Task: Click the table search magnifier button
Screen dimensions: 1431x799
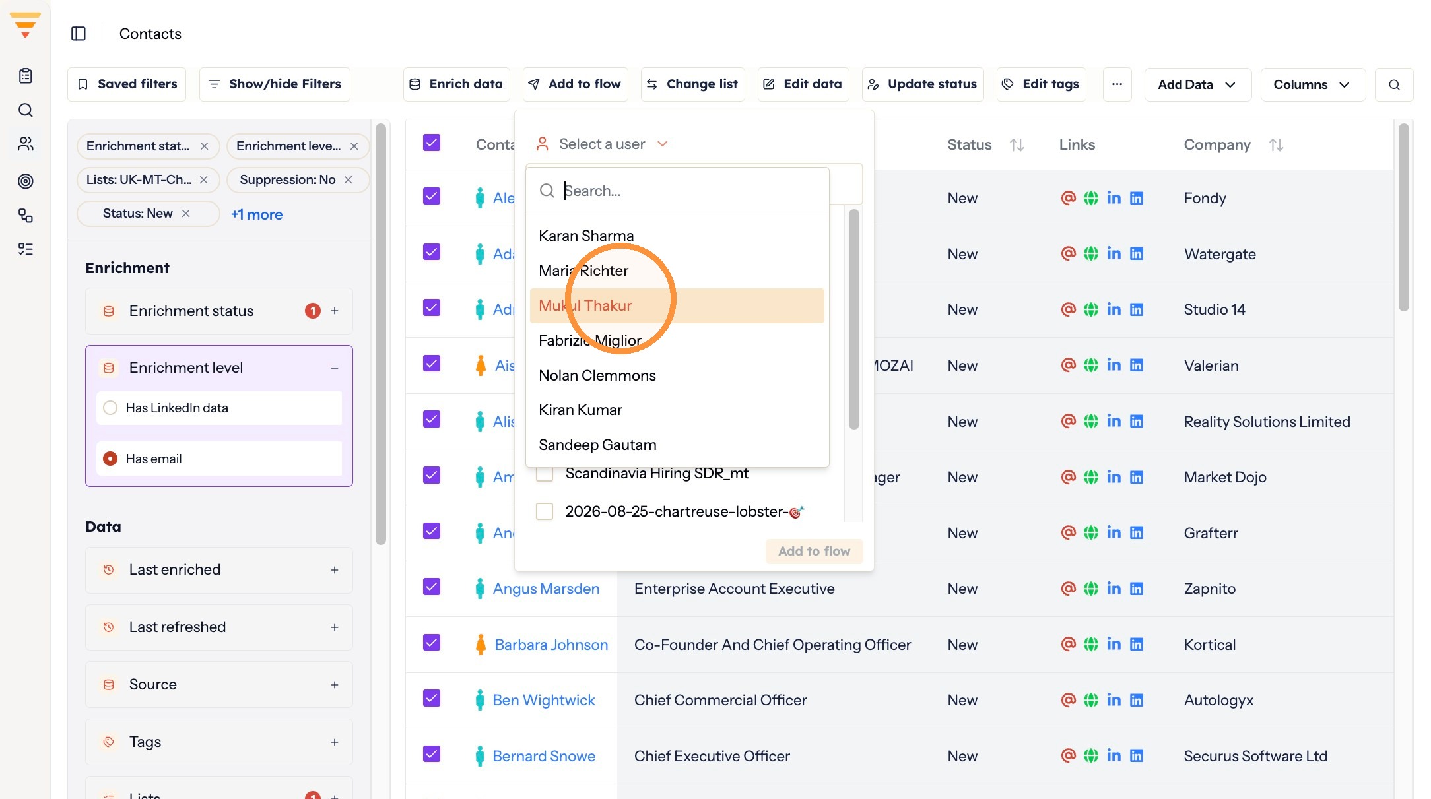Action: click(1394, 84)
